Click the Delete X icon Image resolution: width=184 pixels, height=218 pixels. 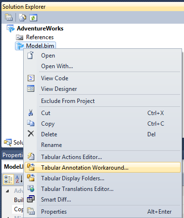coord(31,133)
